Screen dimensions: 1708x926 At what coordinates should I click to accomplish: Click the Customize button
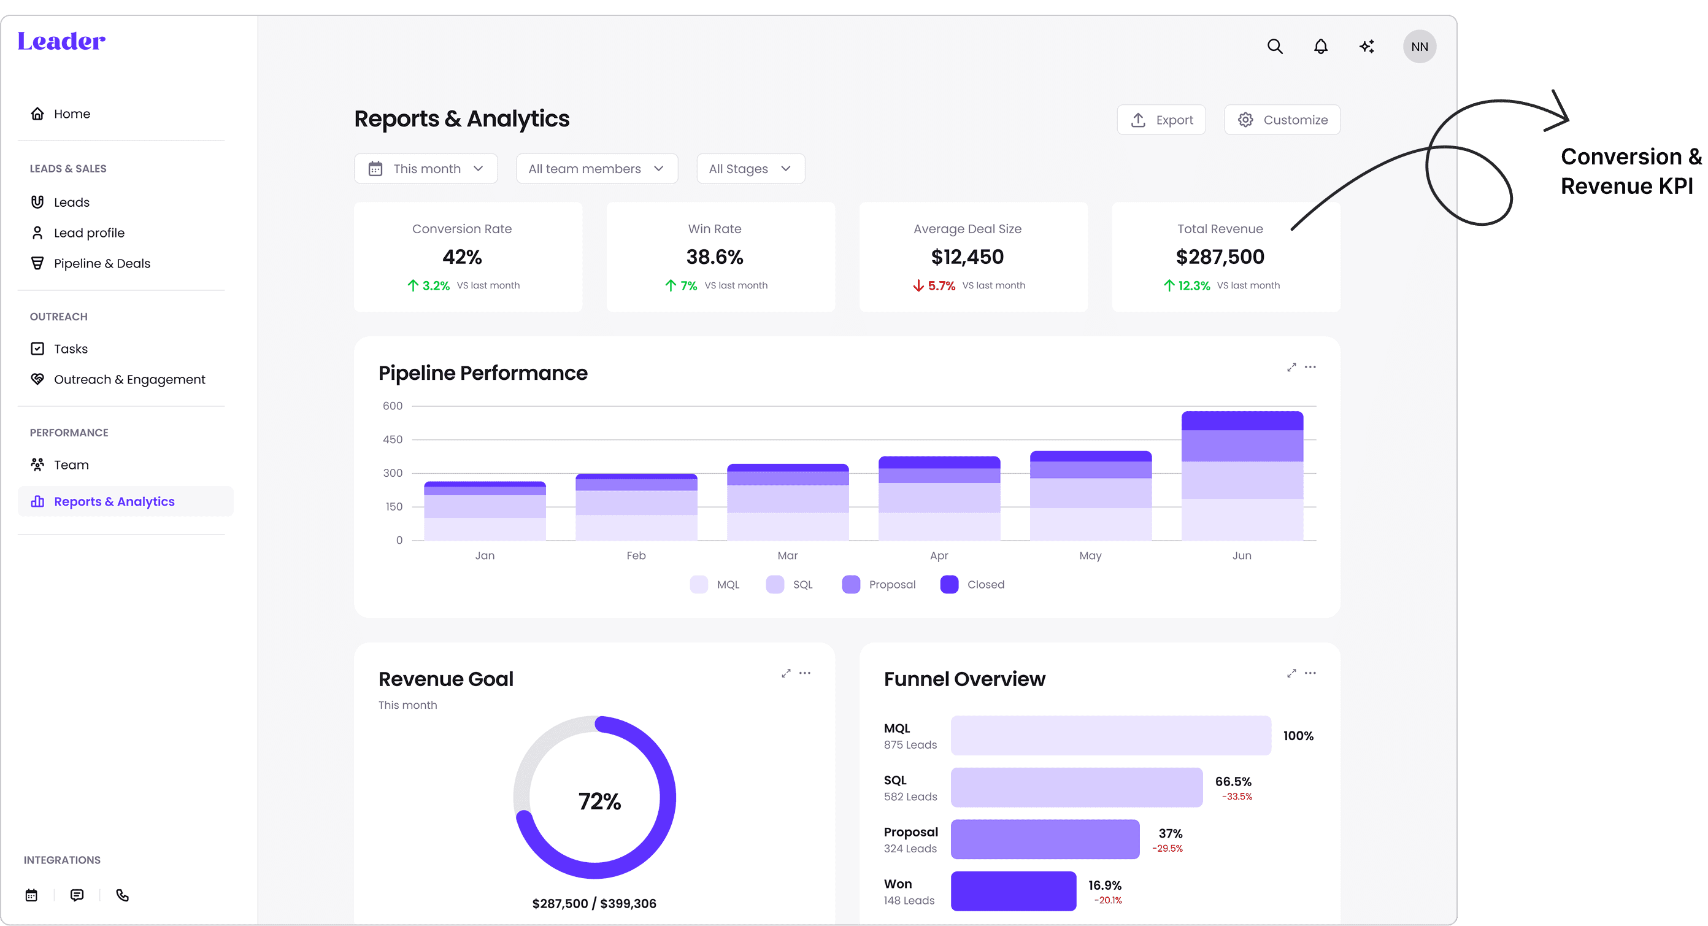1282,120
